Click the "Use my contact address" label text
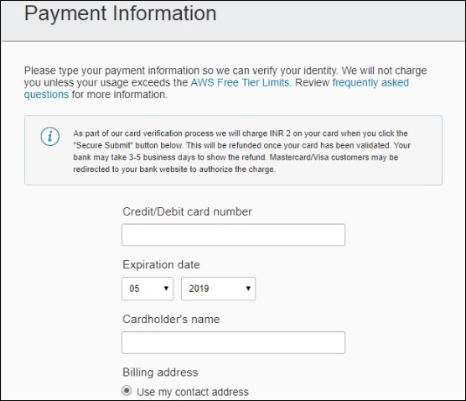 tap(193, 392)
